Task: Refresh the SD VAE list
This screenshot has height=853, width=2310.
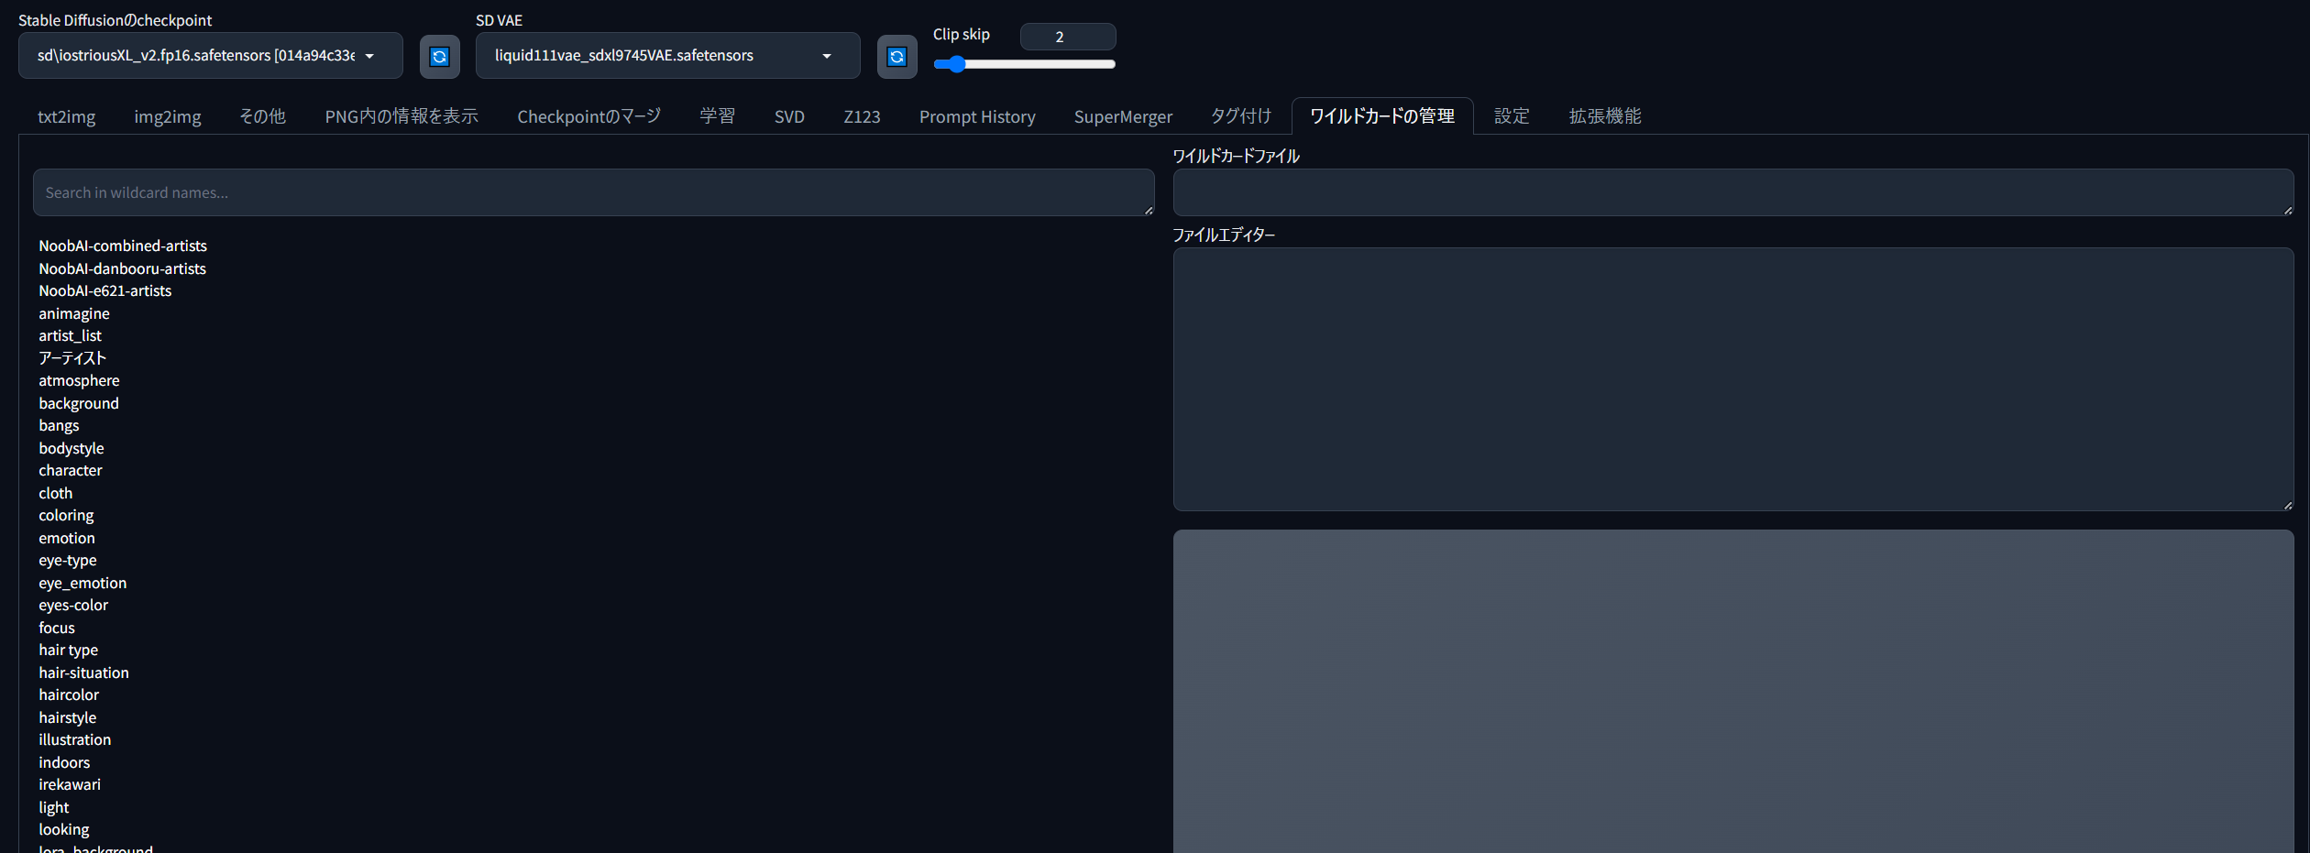Action: click(896, 57)
